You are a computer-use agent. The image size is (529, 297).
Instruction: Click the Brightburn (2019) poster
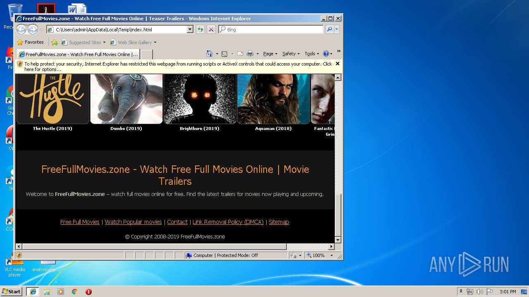(200, 99)
